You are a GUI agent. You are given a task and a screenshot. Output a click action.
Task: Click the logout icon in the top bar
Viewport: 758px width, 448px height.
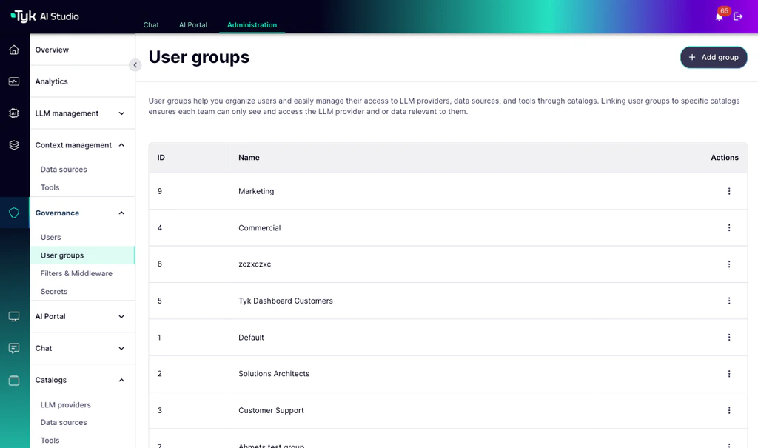pyautogui.click(x=738, y=16)
